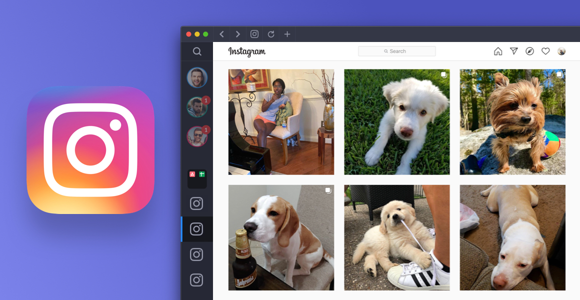This screenshot has height=300, width=580.
Task: Open Direct messages paper plane icon
Action: (514, 51)
